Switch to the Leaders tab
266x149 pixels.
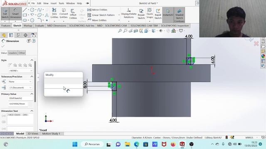pyautogui.click(x=13, y=53)
